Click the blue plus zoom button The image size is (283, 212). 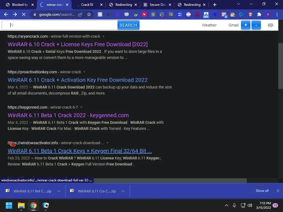(x=246, y=25)
